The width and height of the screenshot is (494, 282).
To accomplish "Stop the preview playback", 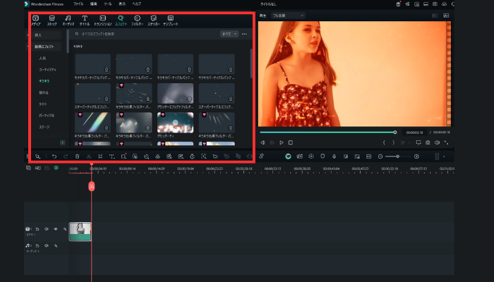I will click(291, 142).
